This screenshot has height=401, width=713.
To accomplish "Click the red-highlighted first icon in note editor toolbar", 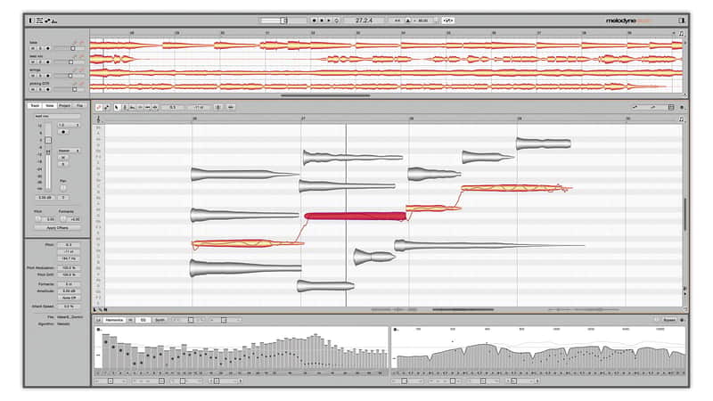I will pos(99,107).
